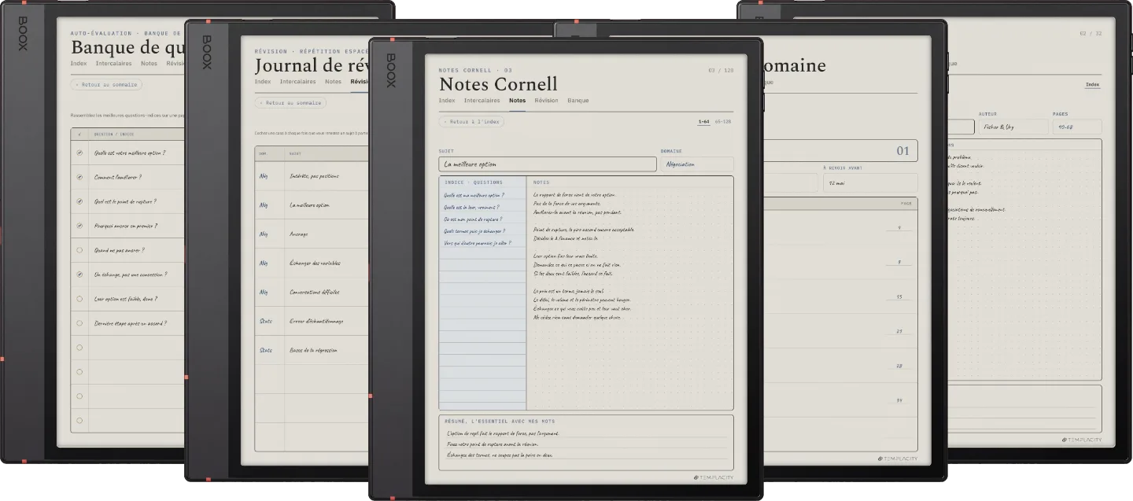This screenshot has width=1133, height=501.
Task: Open Index tab on the Journal de révision page
Action: pos(264,82)
